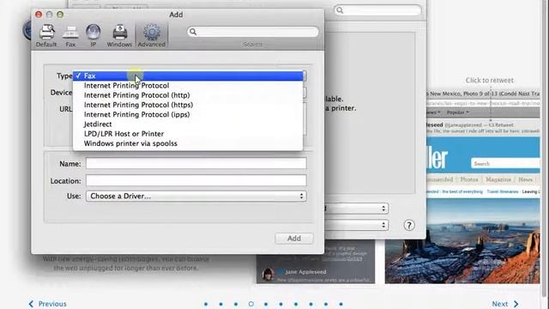
Task: Click search field in the back window
Action: tap(377, 10)
